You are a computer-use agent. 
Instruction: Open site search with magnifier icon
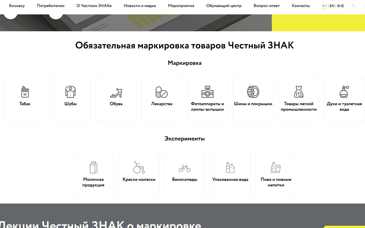click(x=354, y=6)
